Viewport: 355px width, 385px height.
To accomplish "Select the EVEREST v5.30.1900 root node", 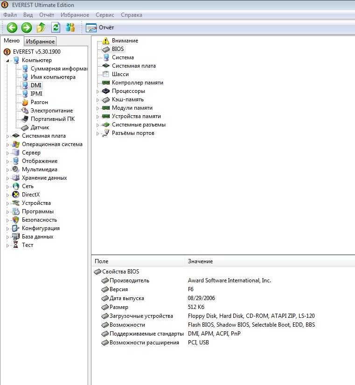I will pyautogui.click(x=36, y=52).
